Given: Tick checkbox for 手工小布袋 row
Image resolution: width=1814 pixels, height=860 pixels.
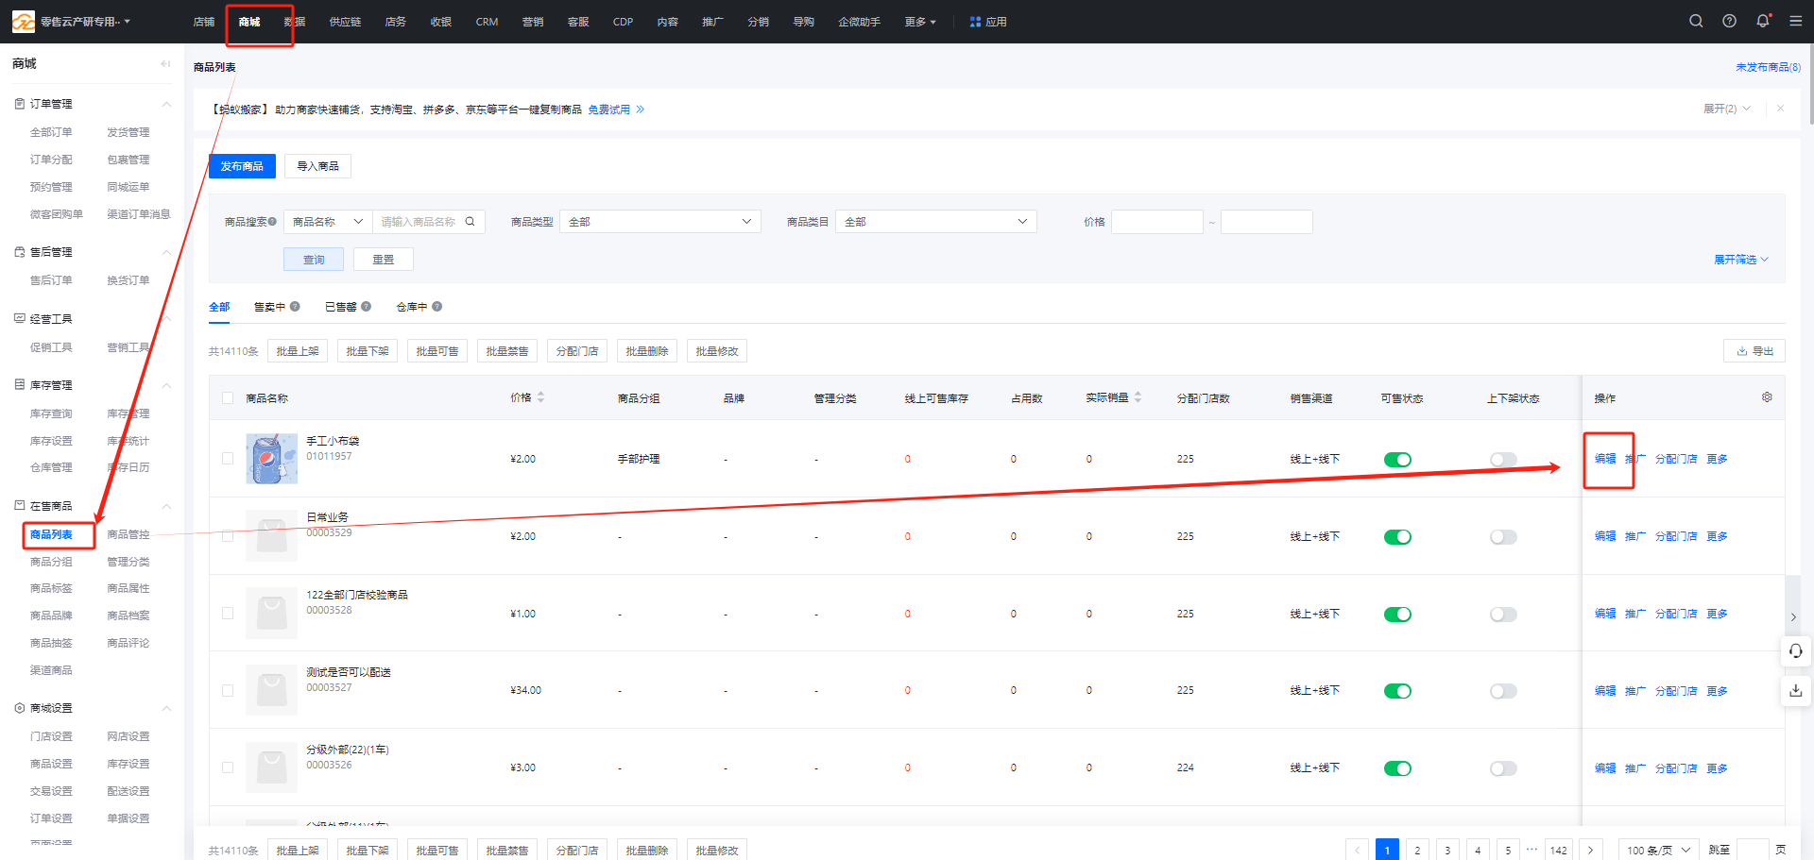Looking at the screenshot, I should [x=228, y=459].
